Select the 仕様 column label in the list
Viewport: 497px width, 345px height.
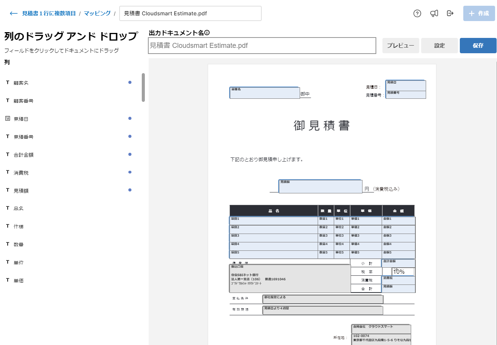(19, 226)
